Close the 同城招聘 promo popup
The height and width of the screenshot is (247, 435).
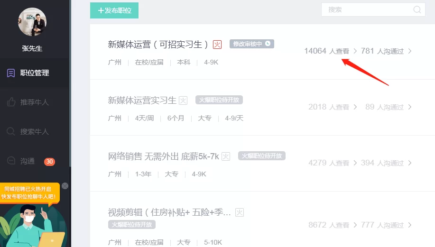click(65, 186)
